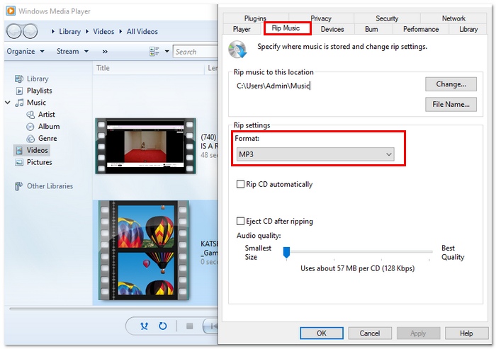
Task: Turn on repeat in the player controls
Action: click(x=162, y=326)
